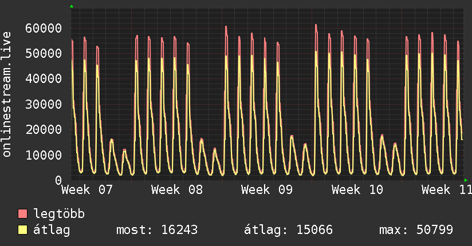Screen dimensions: 472x246
Task: Click the 0 y-axis value
Action: (58, 180)
